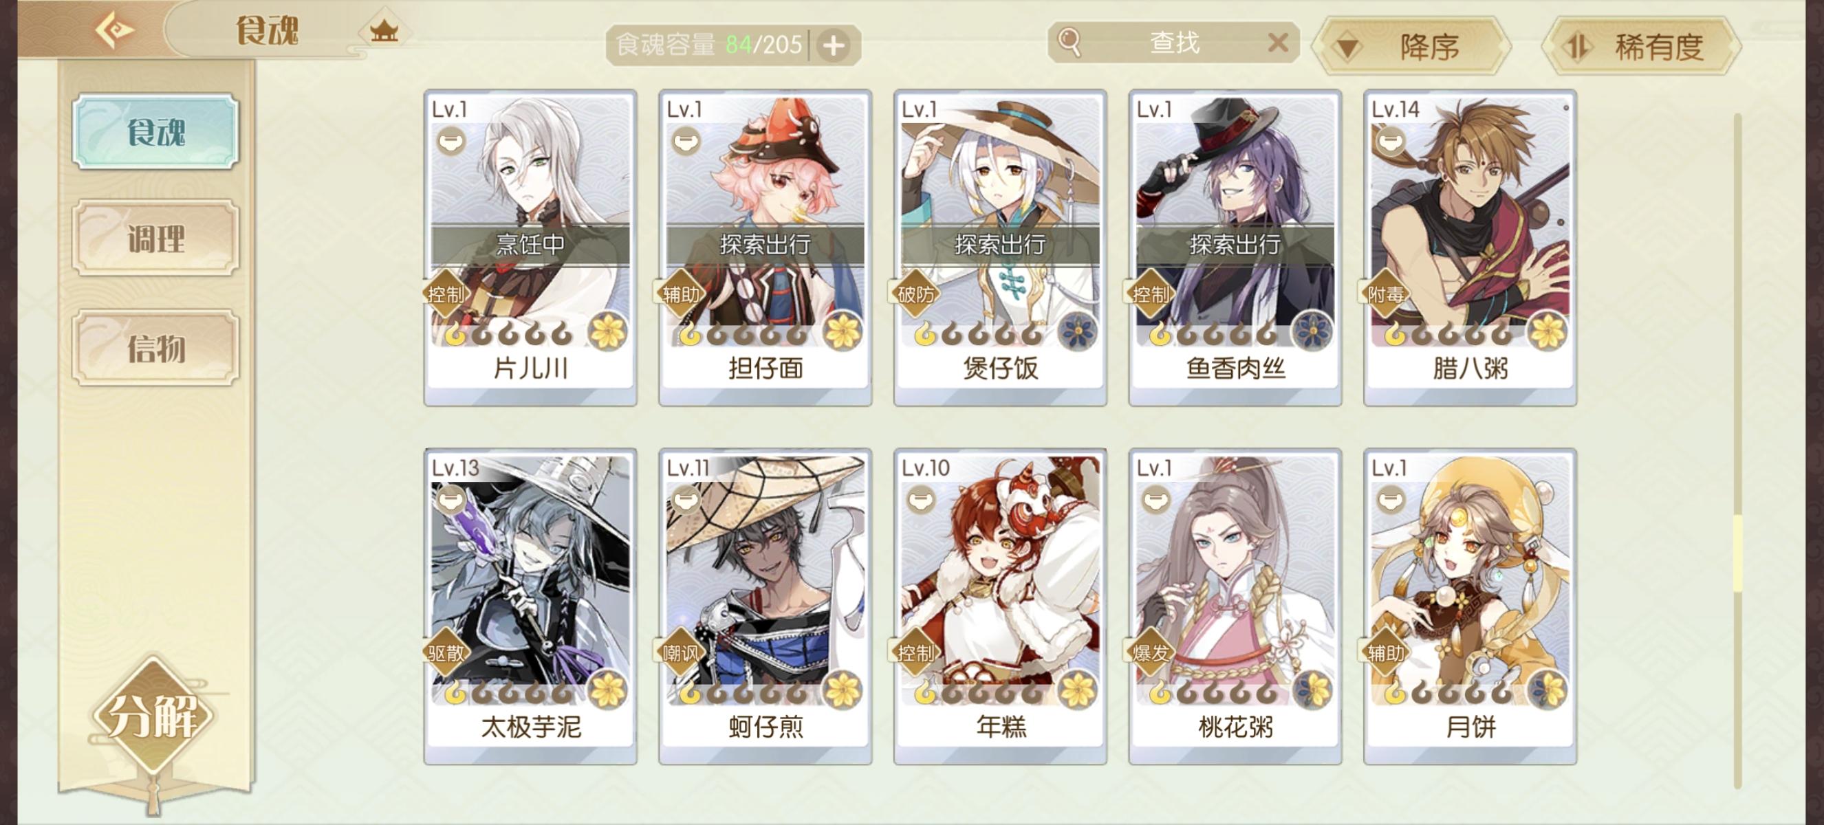Open the pavilion home icon

384,30
